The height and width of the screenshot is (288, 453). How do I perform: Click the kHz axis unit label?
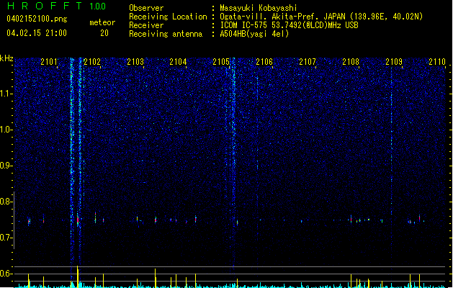[x=6, y=58]
